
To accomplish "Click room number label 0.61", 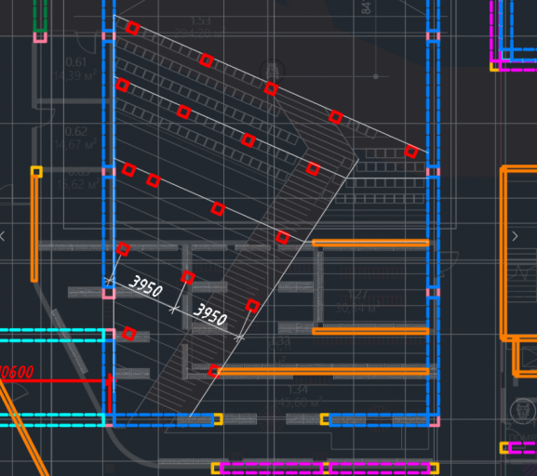I will click(76, 62).
